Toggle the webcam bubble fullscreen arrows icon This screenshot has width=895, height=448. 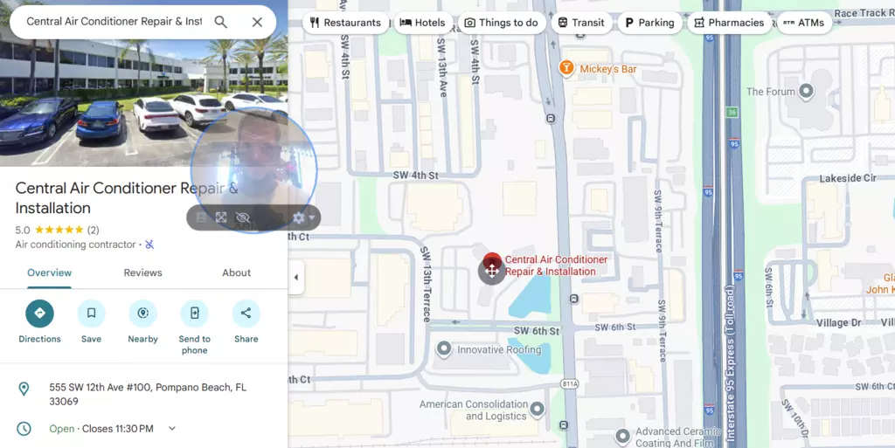click(222, 217)
